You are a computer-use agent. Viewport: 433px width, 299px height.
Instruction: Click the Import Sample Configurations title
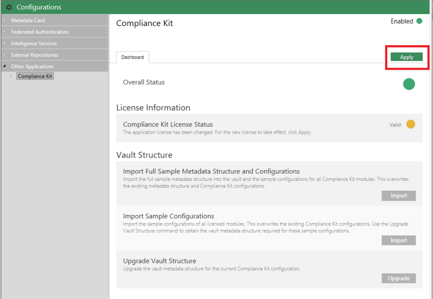(x=168, y=216)
